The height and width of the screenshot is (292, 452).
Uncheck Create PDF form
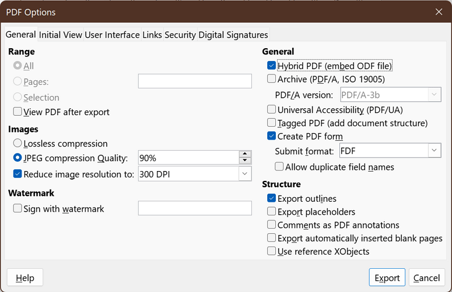pyautogui.click(x=272, y=136)
